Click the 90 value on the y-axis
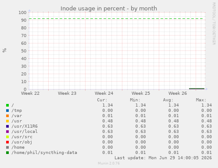Screen dimensions: 218x168 coord(24,20)
